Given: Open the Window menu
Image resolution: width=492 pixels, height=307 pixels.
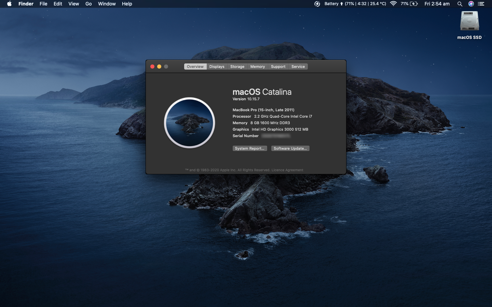Looking at the screenshot, I should click(x=107, y=4).
